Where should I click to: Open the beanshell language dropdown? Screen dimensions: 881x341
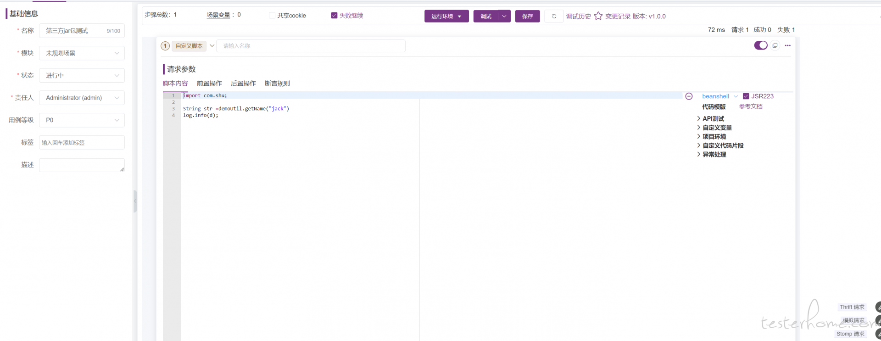719,96
